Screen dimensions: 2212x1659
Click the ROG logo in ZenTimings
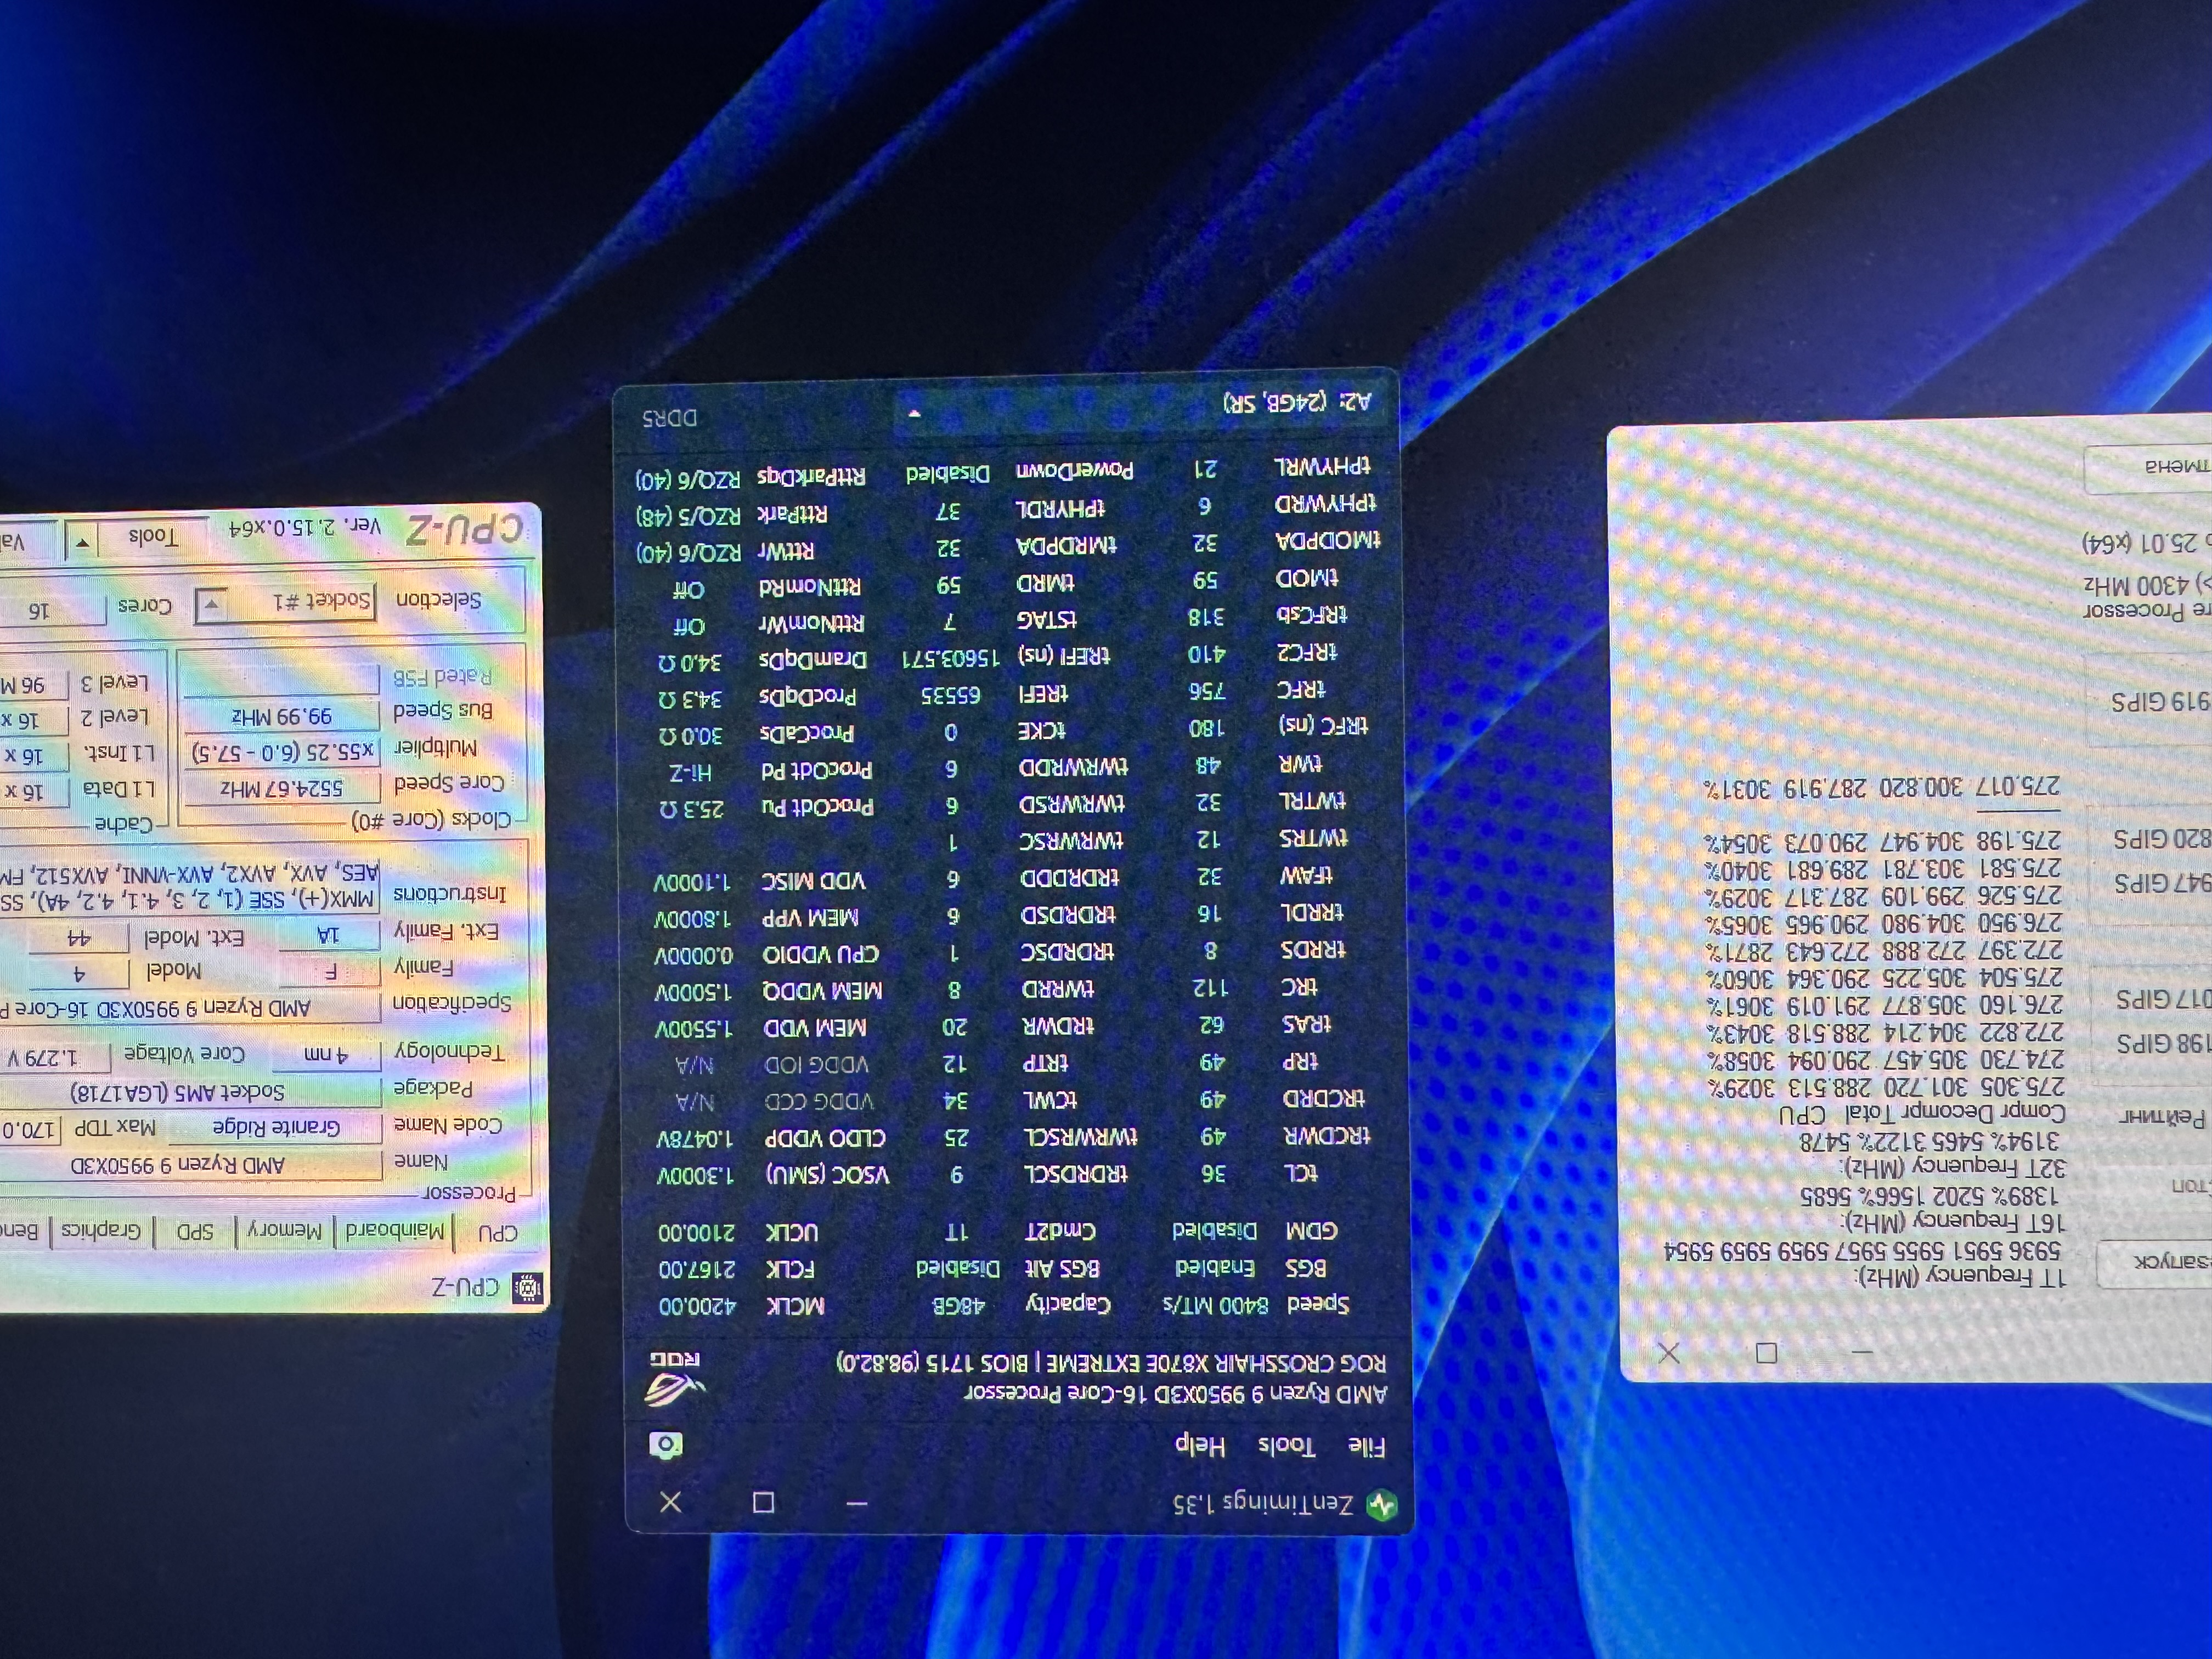coord(676,1378)
